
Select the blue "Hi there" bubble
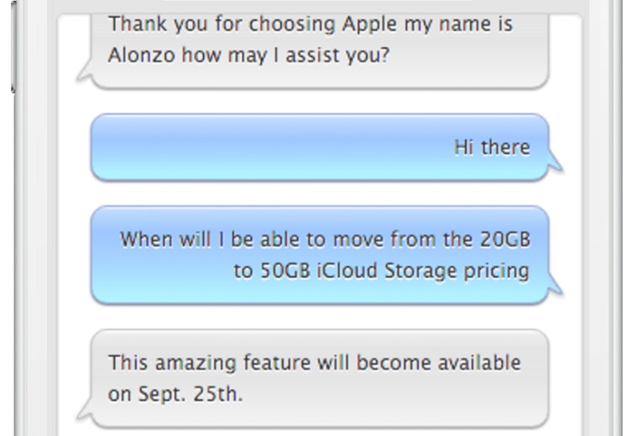319,148
